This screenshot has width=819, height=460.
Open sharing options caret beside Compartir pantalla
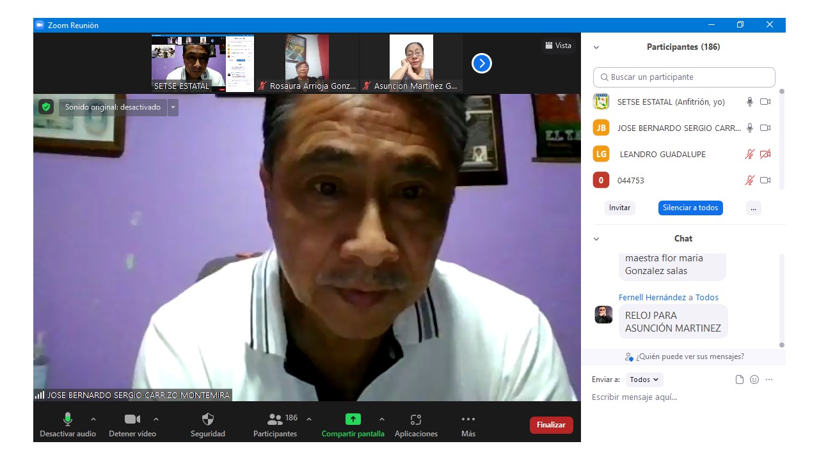tap(382, 419)
